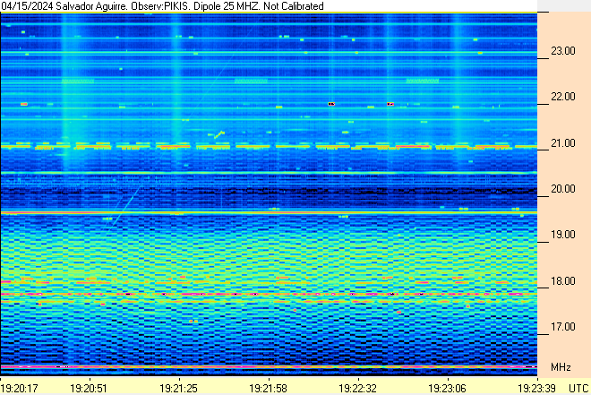This screenshot has width=591, height=395.
Task: Click the 19:20:17 time axis label
Action: 19,388
